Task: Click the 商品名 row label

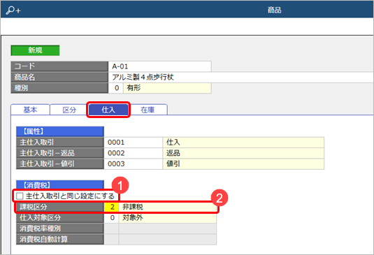Action: (x=59, y=78)
